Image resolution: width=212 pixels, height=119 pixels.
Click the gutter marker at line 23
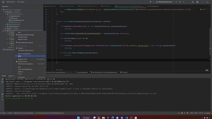coord(48,21)
